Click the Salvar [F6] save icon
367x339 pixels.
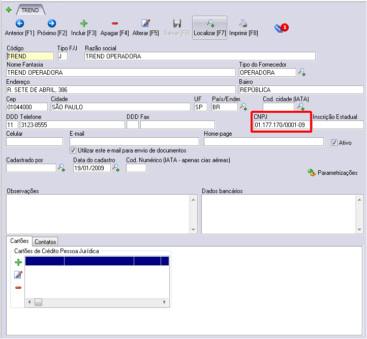pos(177,23)
